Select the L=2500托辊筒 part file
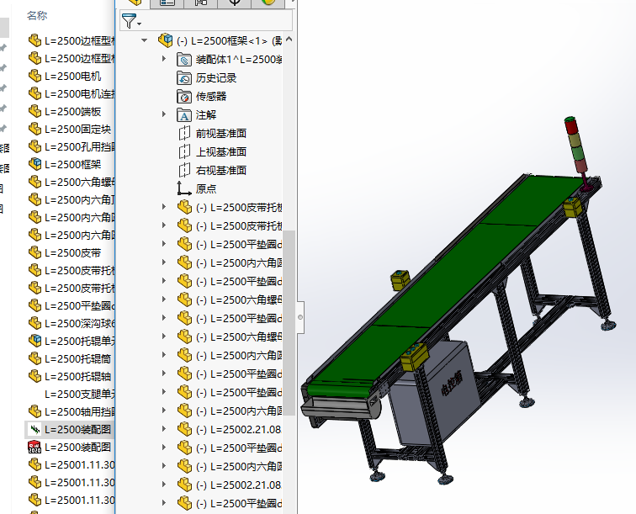The height and width of the screenshot is (514, 636). point(70,358)
